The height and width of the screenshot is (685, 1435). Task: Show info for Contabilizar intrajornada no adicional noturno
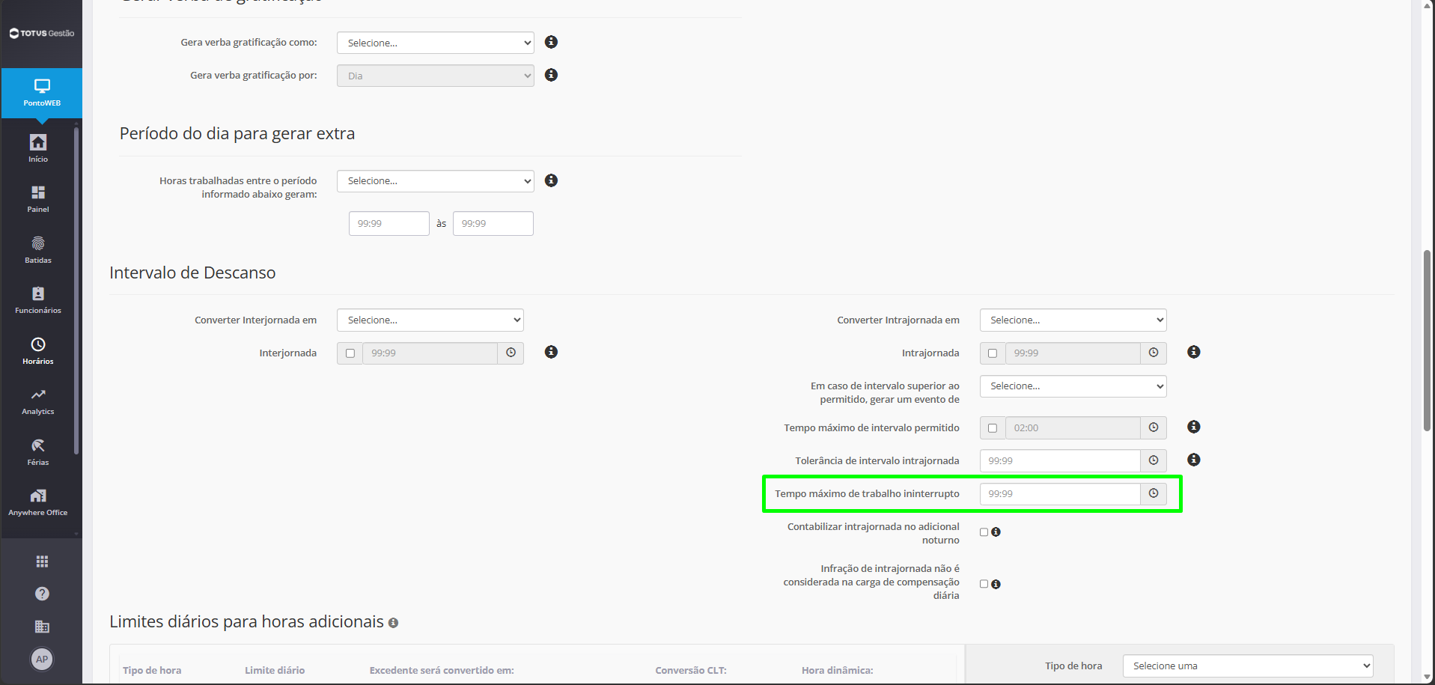996,532
